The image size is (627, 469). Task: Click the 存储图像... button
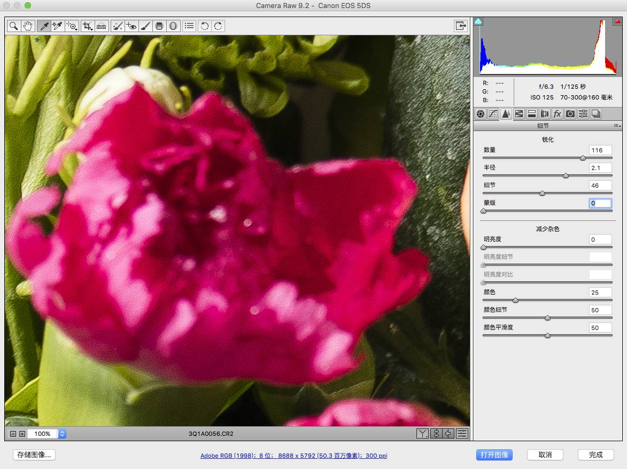click(34, 455)
